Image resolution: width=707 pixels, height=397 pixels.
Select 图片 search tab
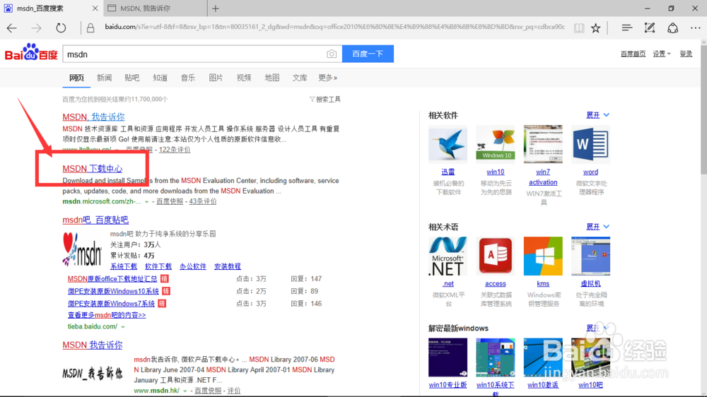click(216, 78)
